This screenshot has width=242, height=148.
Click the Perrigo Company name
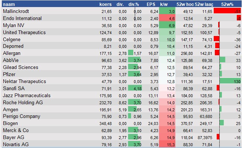[22, 116]
